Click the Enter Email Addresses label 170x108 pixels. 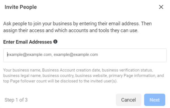click(x=27, y=42)
